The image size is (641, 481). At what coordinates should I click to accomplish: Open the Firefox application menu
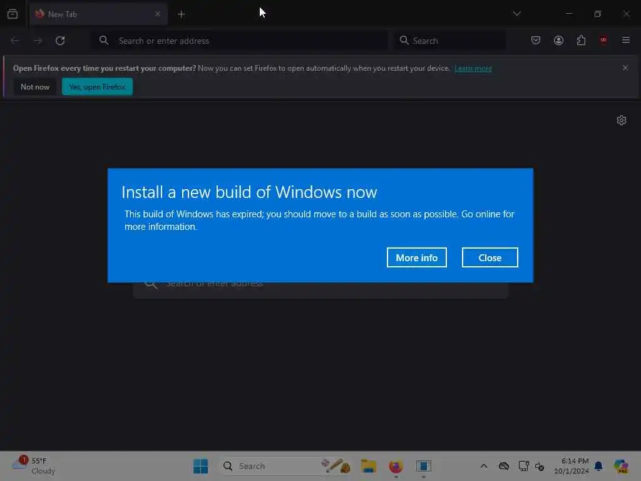(626, 40)
